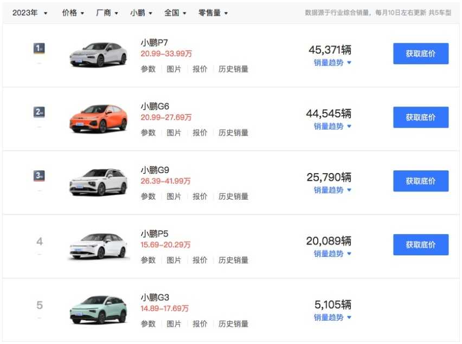
Task: Click the green 小鹏G3 car thumbnail
Action: point(98,308)
